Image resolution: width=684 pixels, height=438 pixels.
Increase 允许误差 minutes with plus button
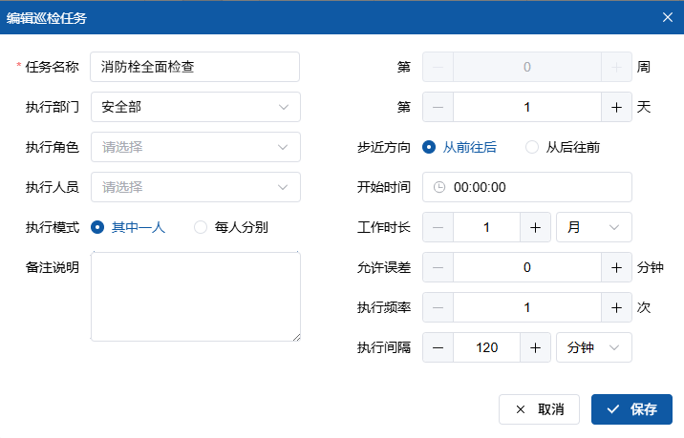point(616,267)
